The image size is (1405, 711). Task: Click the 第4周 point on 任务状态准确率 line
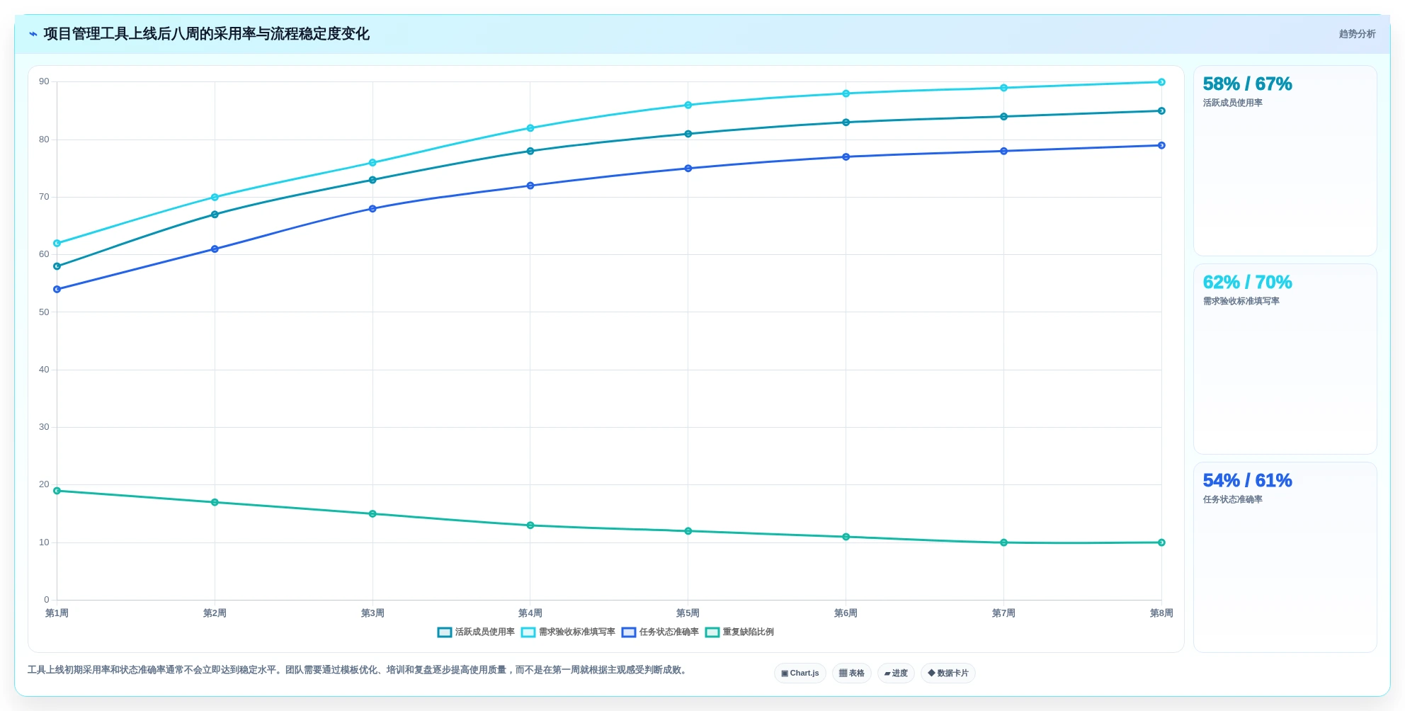(530, 186)
